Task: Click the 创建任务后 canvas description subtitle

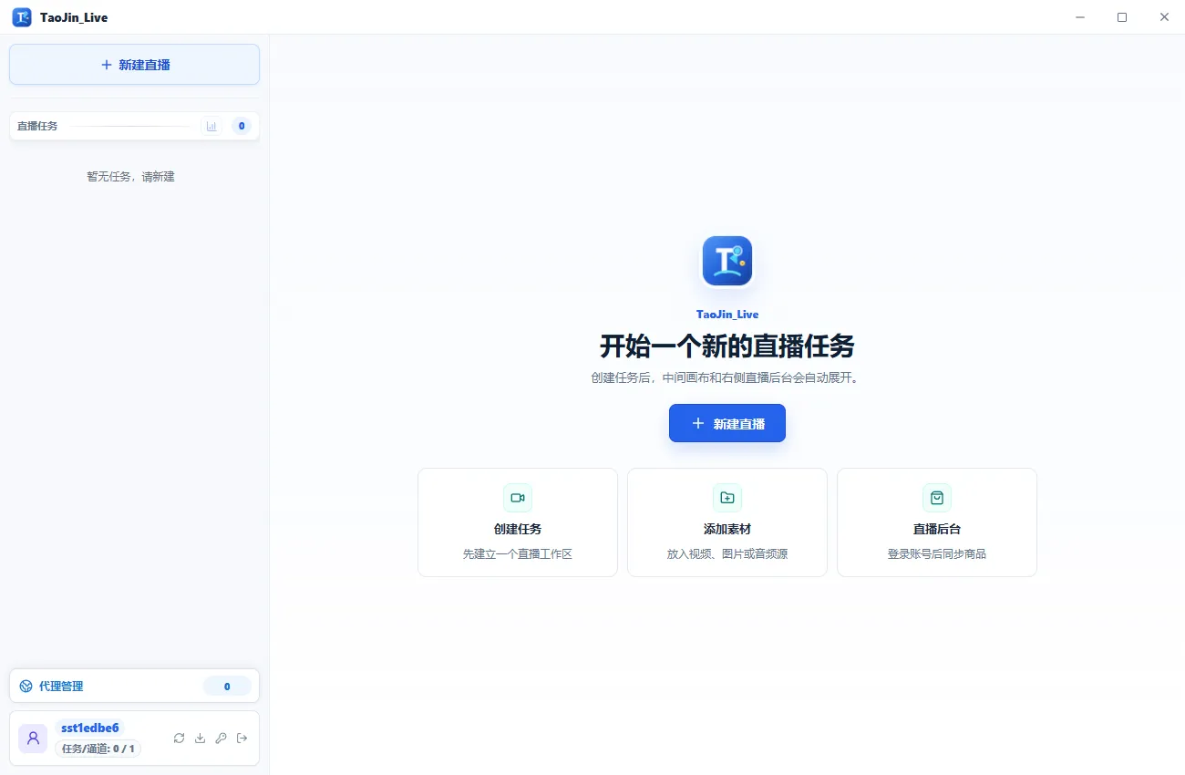Action: [726, 377]
